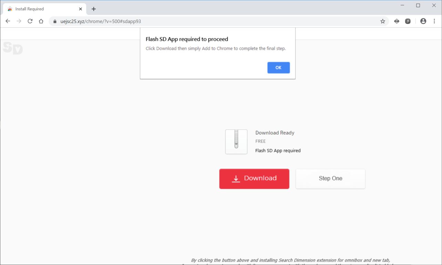Open a new browser tab
The image size is (442, 265).
point(93,9)
